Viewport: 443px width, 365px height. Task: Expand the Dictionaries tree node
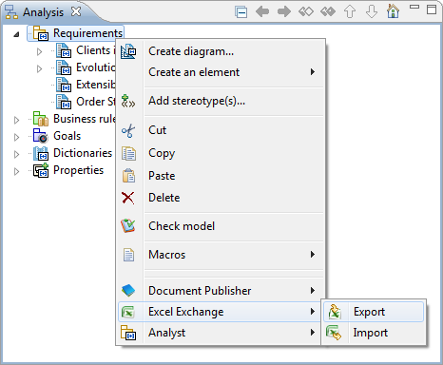(x=16, y=154)
